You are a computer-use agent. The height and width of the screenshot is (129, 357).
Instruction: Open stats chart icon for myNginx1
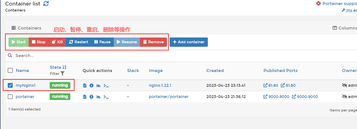tap(99, 85)
